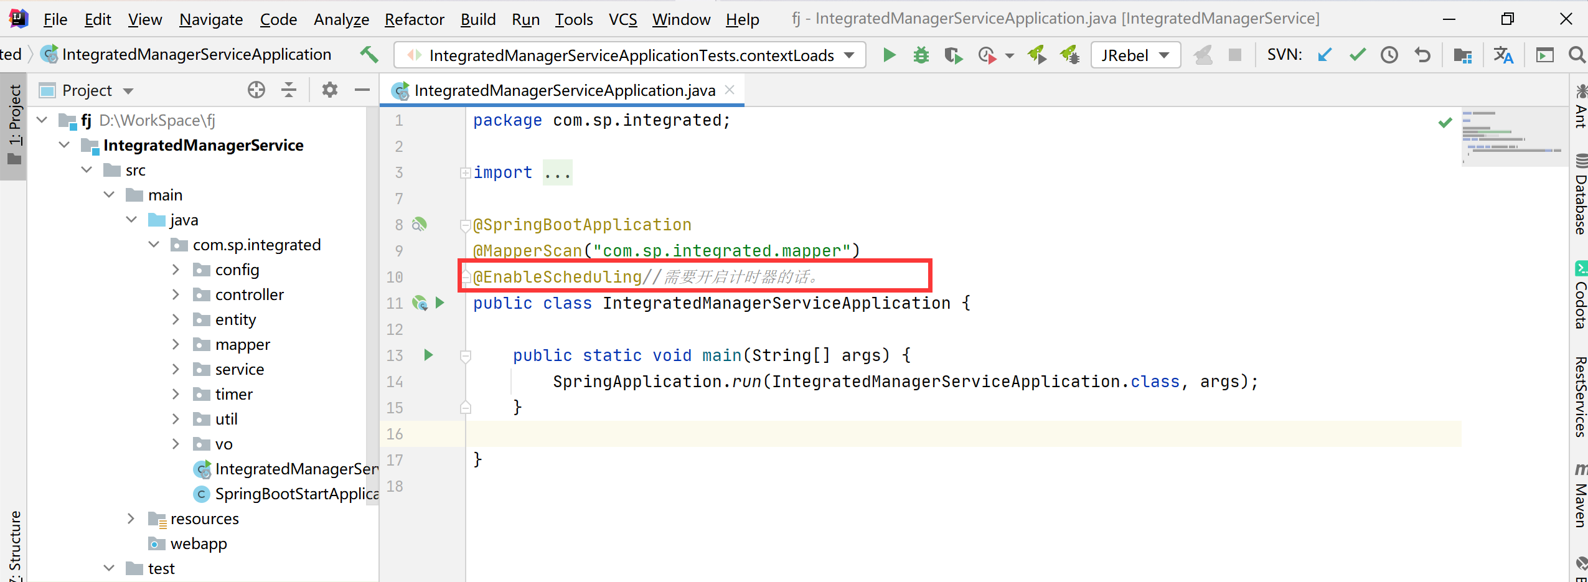Screen dimensions: 1588x582
Task: Expand the timer package
Action: coord(176,394)
